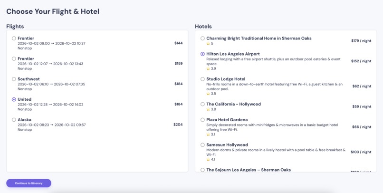Click Studio Lodge no-frills rooms description
383x193 pixels.
click(275, 87)
